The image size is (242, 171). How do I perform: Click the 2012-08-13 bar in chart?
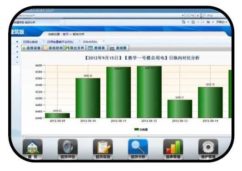tap(180, 109)
